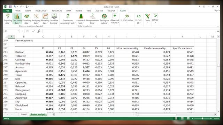Screen dimensions: 223x125
Task: Switch to Normal view in status bar
Action: 176,118
